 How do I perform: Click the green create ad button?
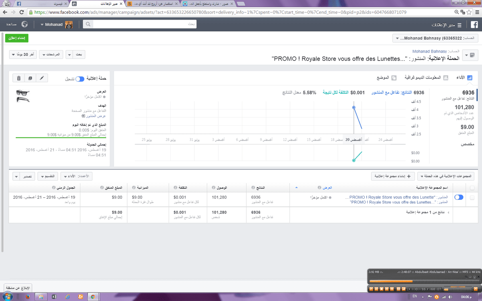16,38
